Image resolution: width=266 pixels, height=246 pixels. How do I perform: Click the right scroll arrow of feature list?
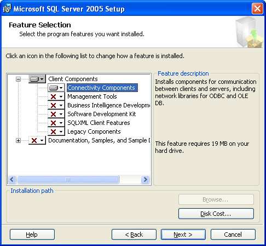click(x=145, y=180)
